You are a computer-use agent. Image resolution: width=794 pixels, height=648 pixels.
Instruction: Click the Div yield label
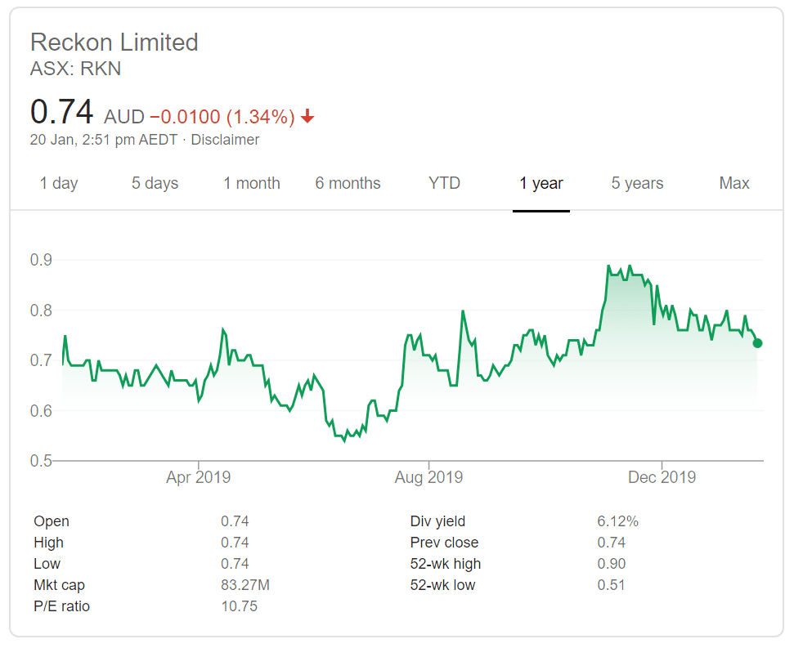(x=437, y=521)
